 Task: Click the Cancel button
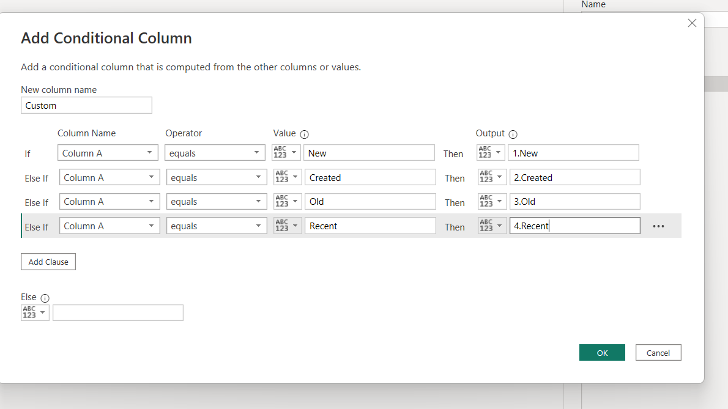point(658,352)
